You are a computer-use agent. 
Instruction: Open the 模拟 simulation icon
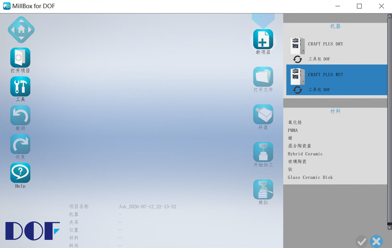pyautogui.click(x=263, y=189)
